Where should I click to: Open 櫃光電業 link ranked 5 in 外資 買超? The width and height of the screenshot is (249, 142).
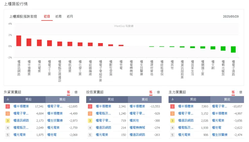point(20,135)
